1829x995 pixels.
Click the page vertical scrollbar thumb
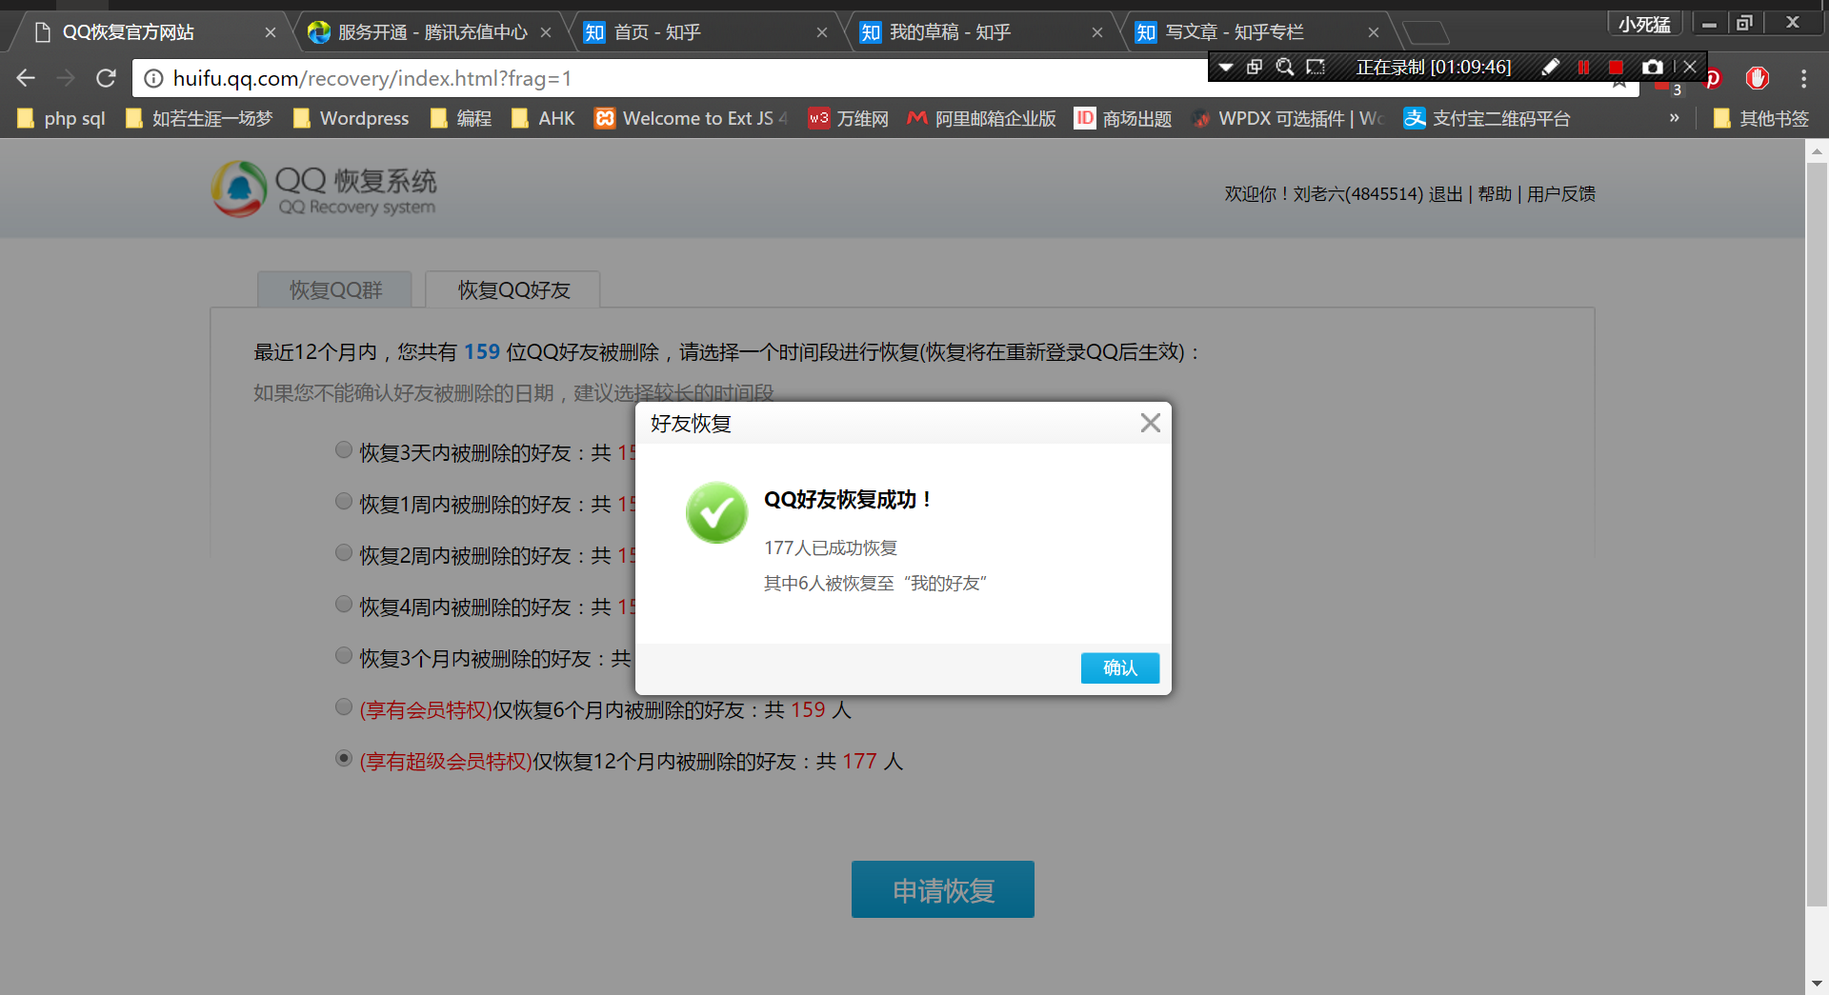coord(1817,533)
